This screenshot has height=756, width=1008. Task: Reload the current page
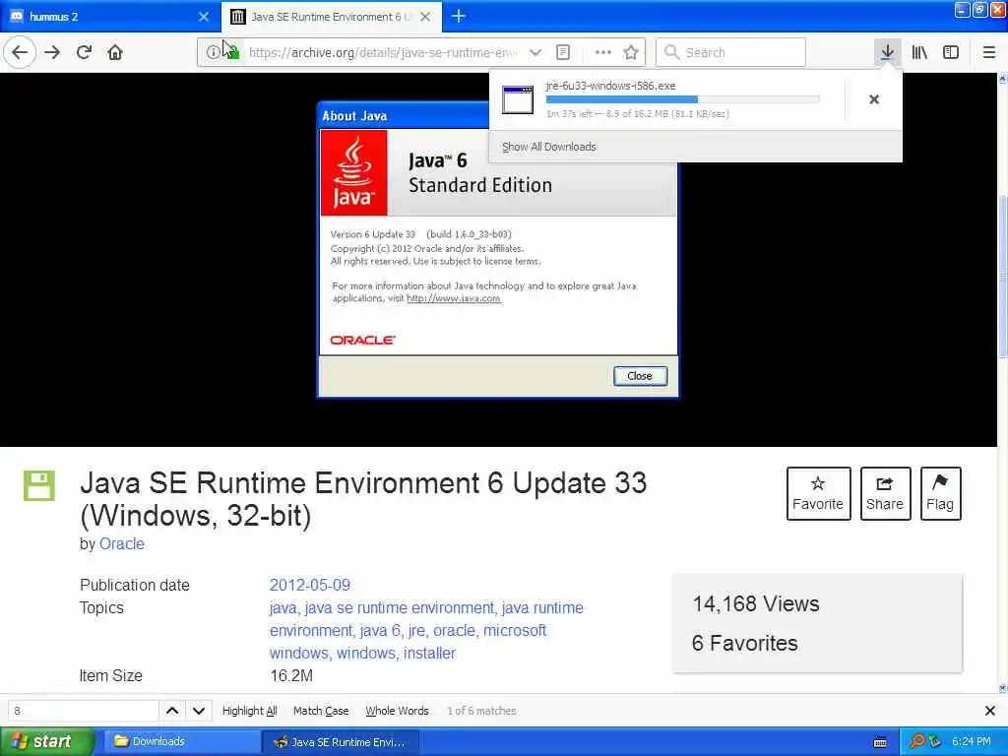pyautogui.click(x=84, y=53)
